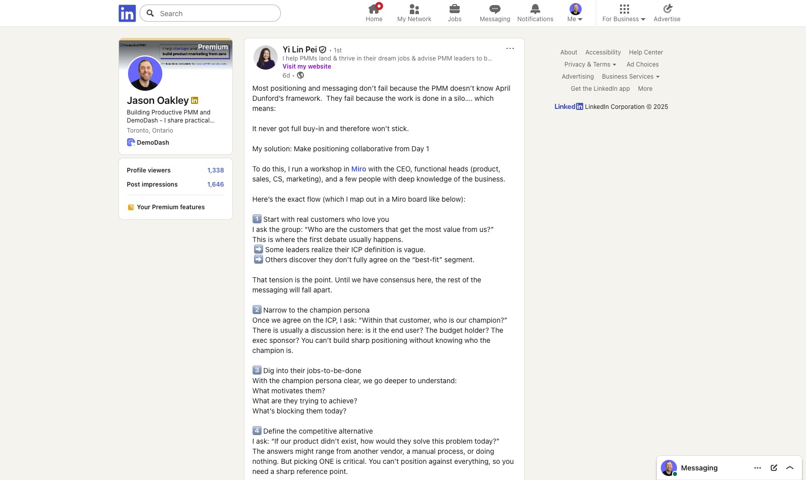Click the LinkedIn Corporation footer logo
The height and width of the screenshot is (480, 806).
click(x=569, y=106)
